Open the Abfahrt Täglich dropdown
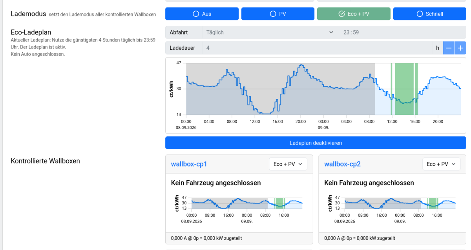This screenshot has width=471, height=250. coord(270,33)
